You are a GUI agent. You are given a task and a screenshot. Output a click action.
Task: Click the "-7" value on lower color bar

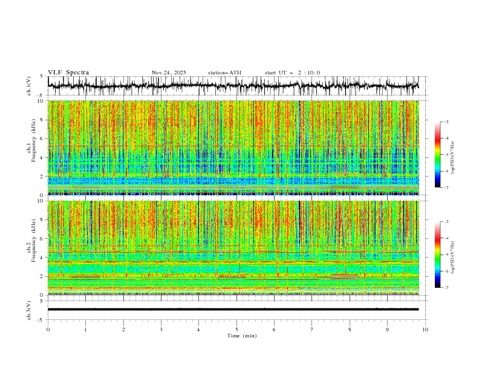pyautogui.click(x=446, y=288)
